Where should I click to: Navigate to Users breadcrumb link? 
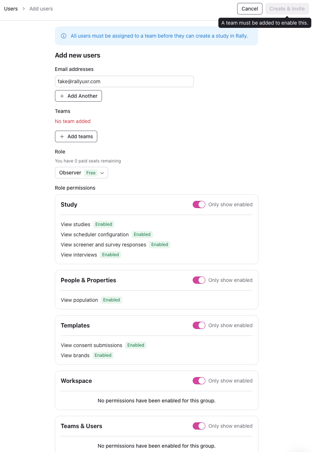11,9
